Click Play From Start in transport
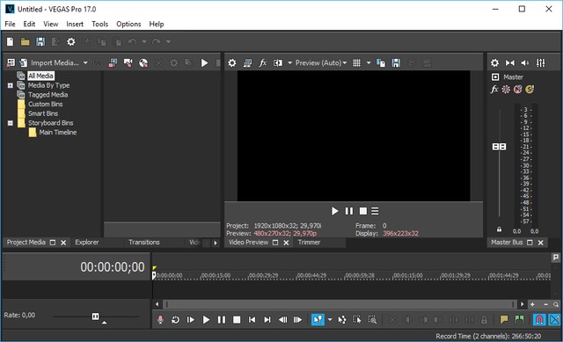The width and height of the screenshot is (563, 342). click(191, 319)
